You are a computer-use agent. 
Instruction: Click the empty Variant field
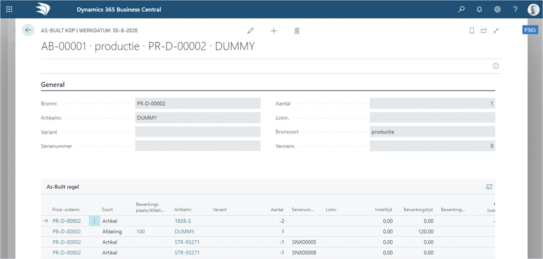coord(198,132)
